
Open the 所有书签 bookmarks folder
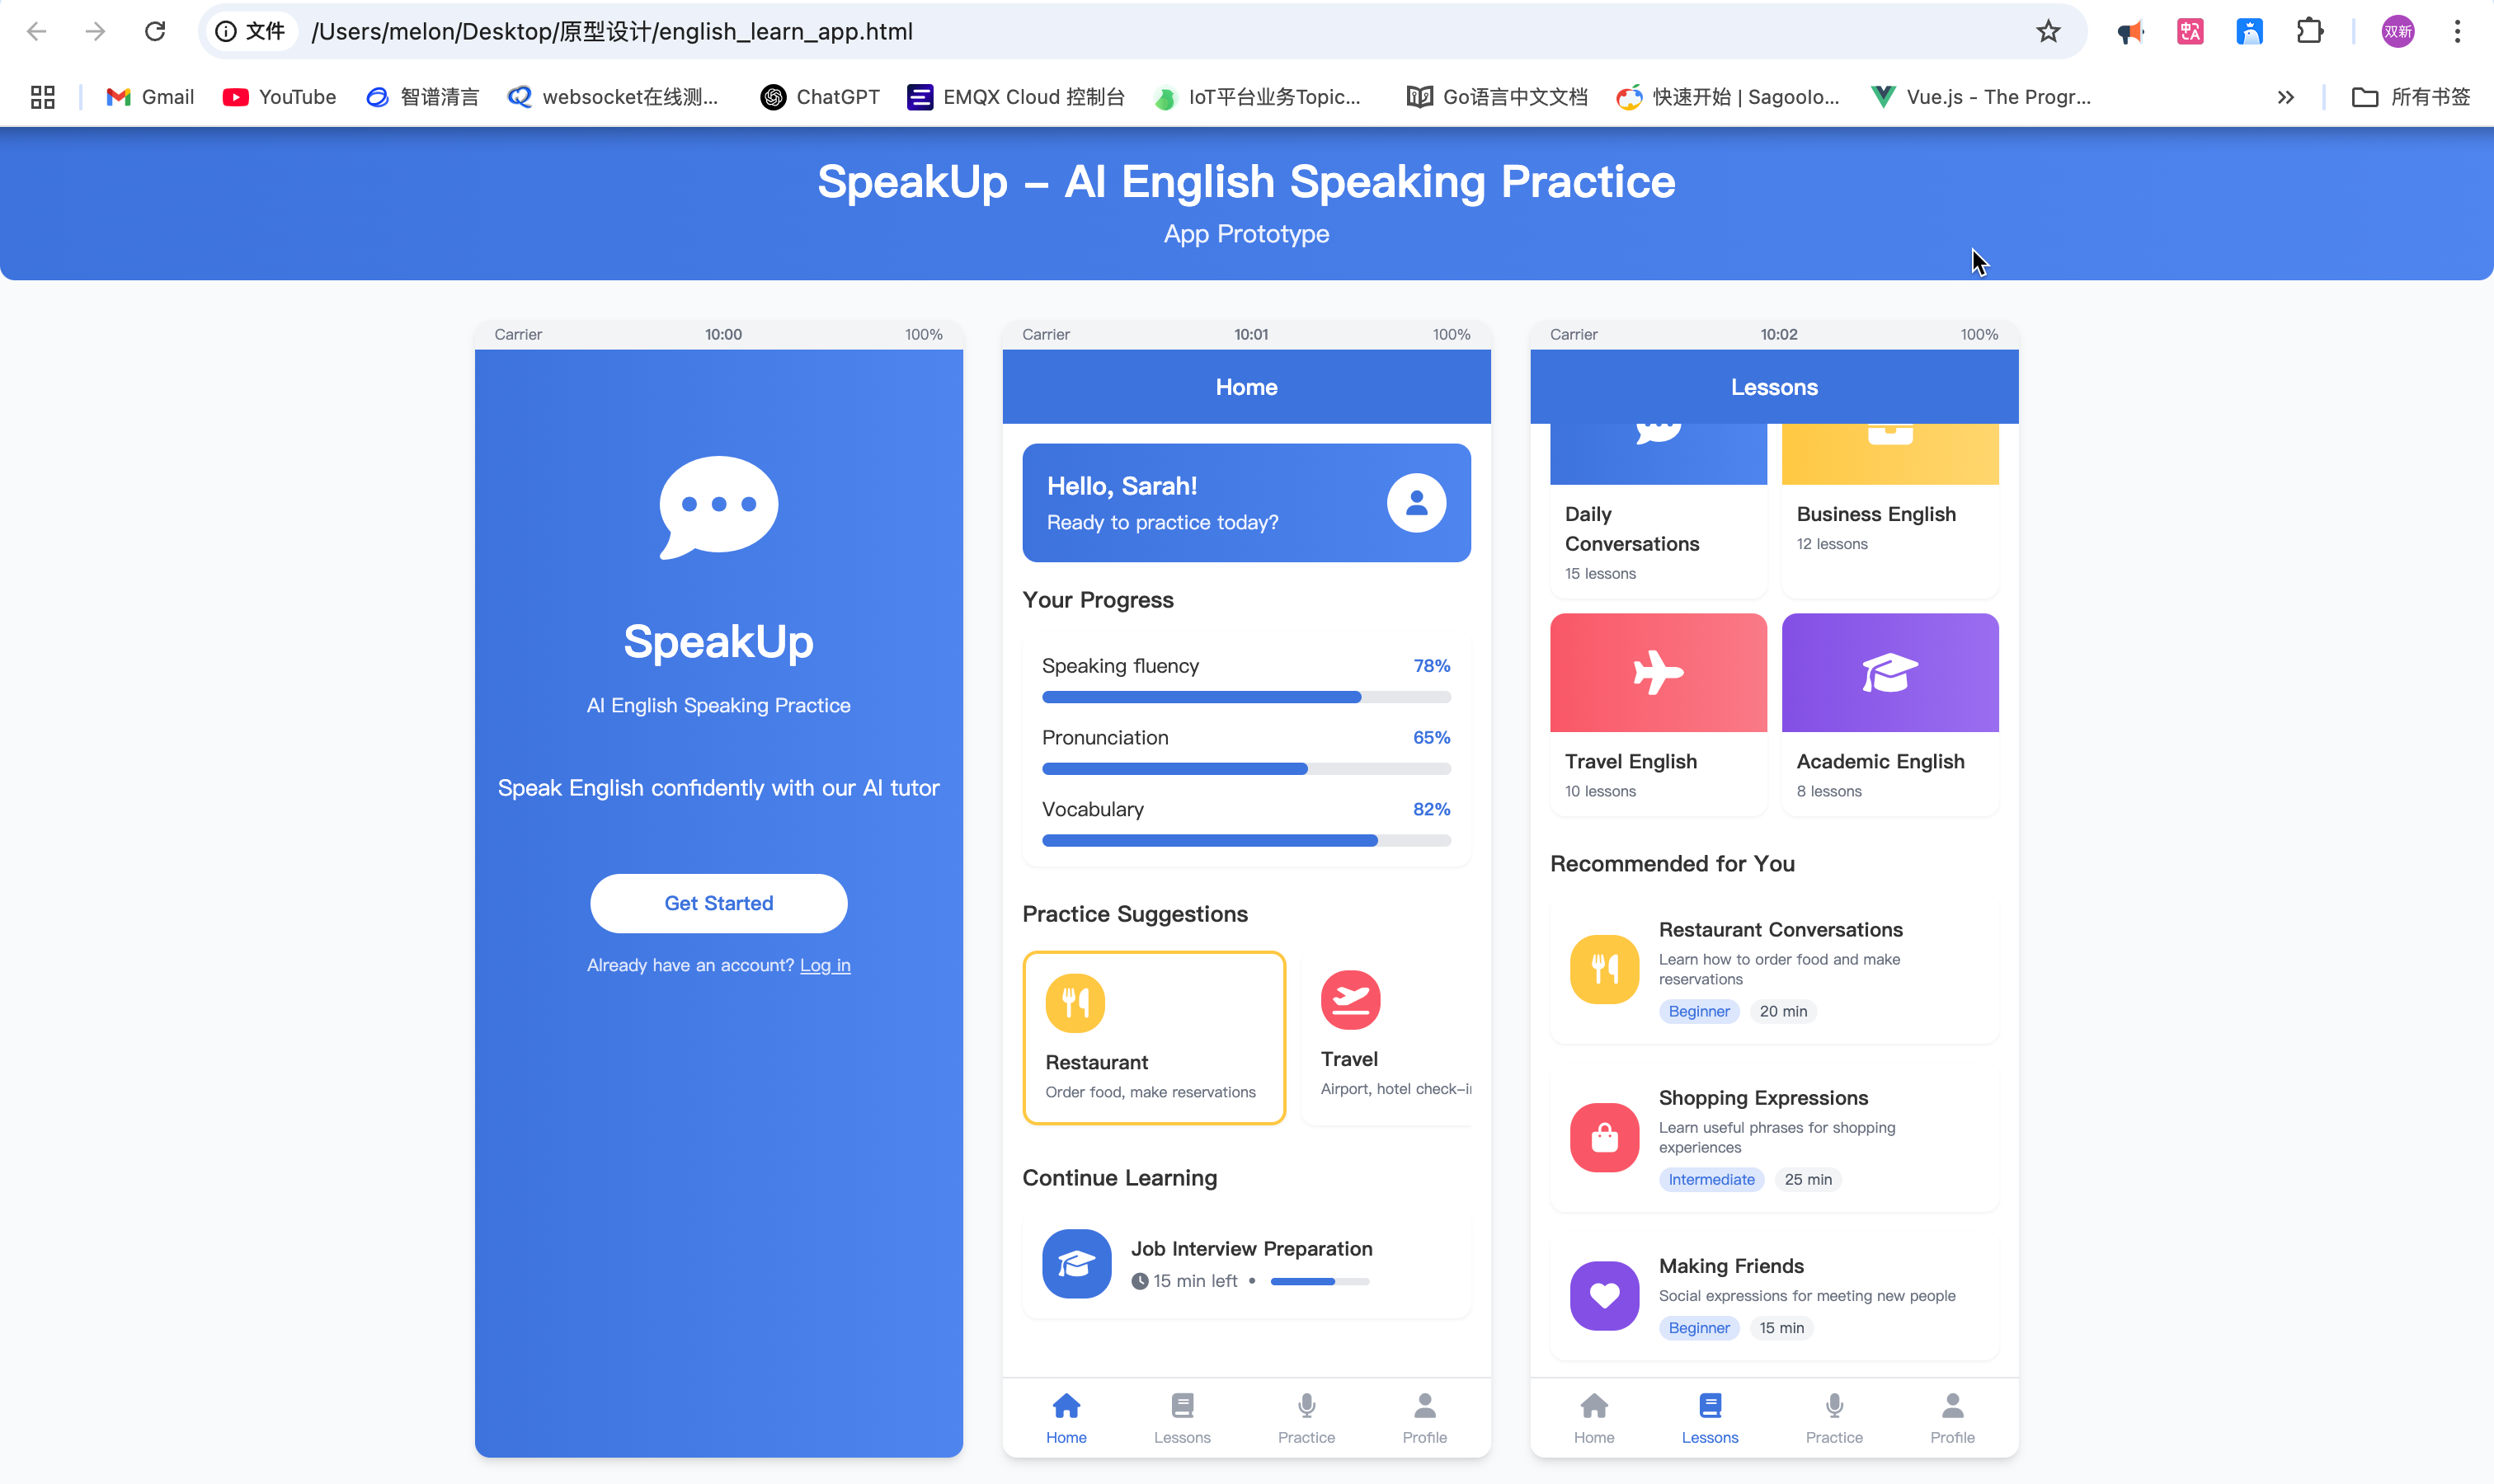tap(2411, 97)
